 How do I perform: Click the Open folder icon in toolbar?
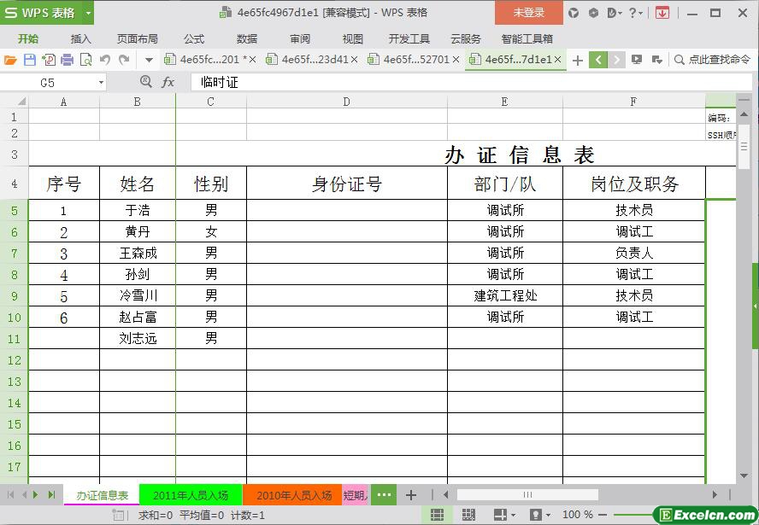[10, 60]
